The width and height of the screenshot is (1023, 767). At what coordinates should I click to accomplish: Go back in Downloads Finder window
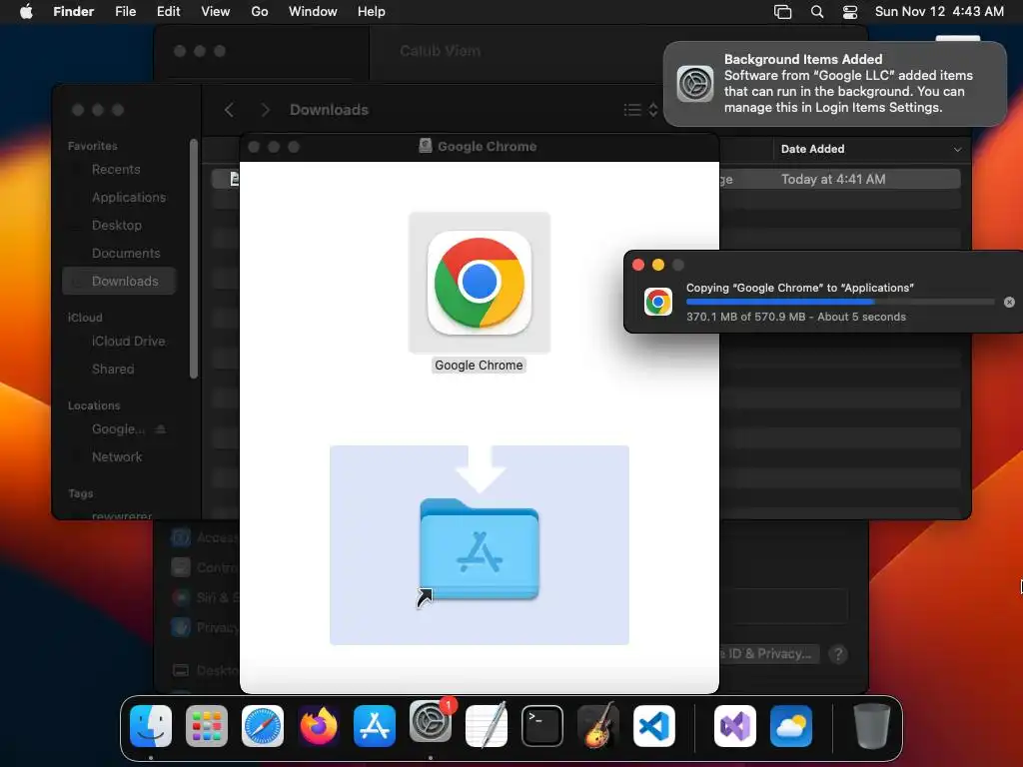pos(229,110)
